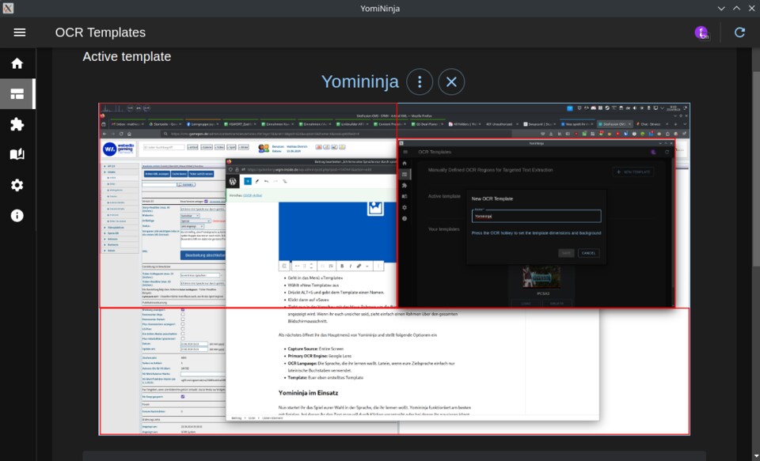Click the Yomininja template name
760x461 pixels.
coord(359,81)
